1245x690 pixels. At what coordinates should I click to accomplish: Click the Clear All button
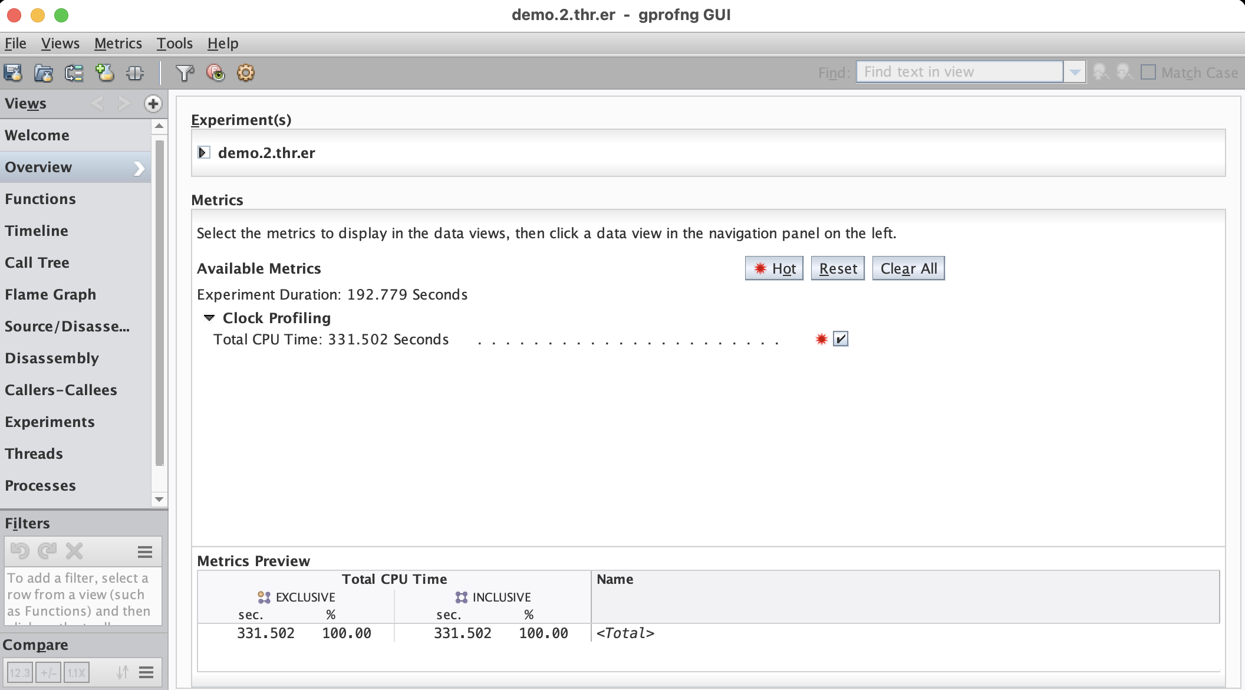(908, 268)
